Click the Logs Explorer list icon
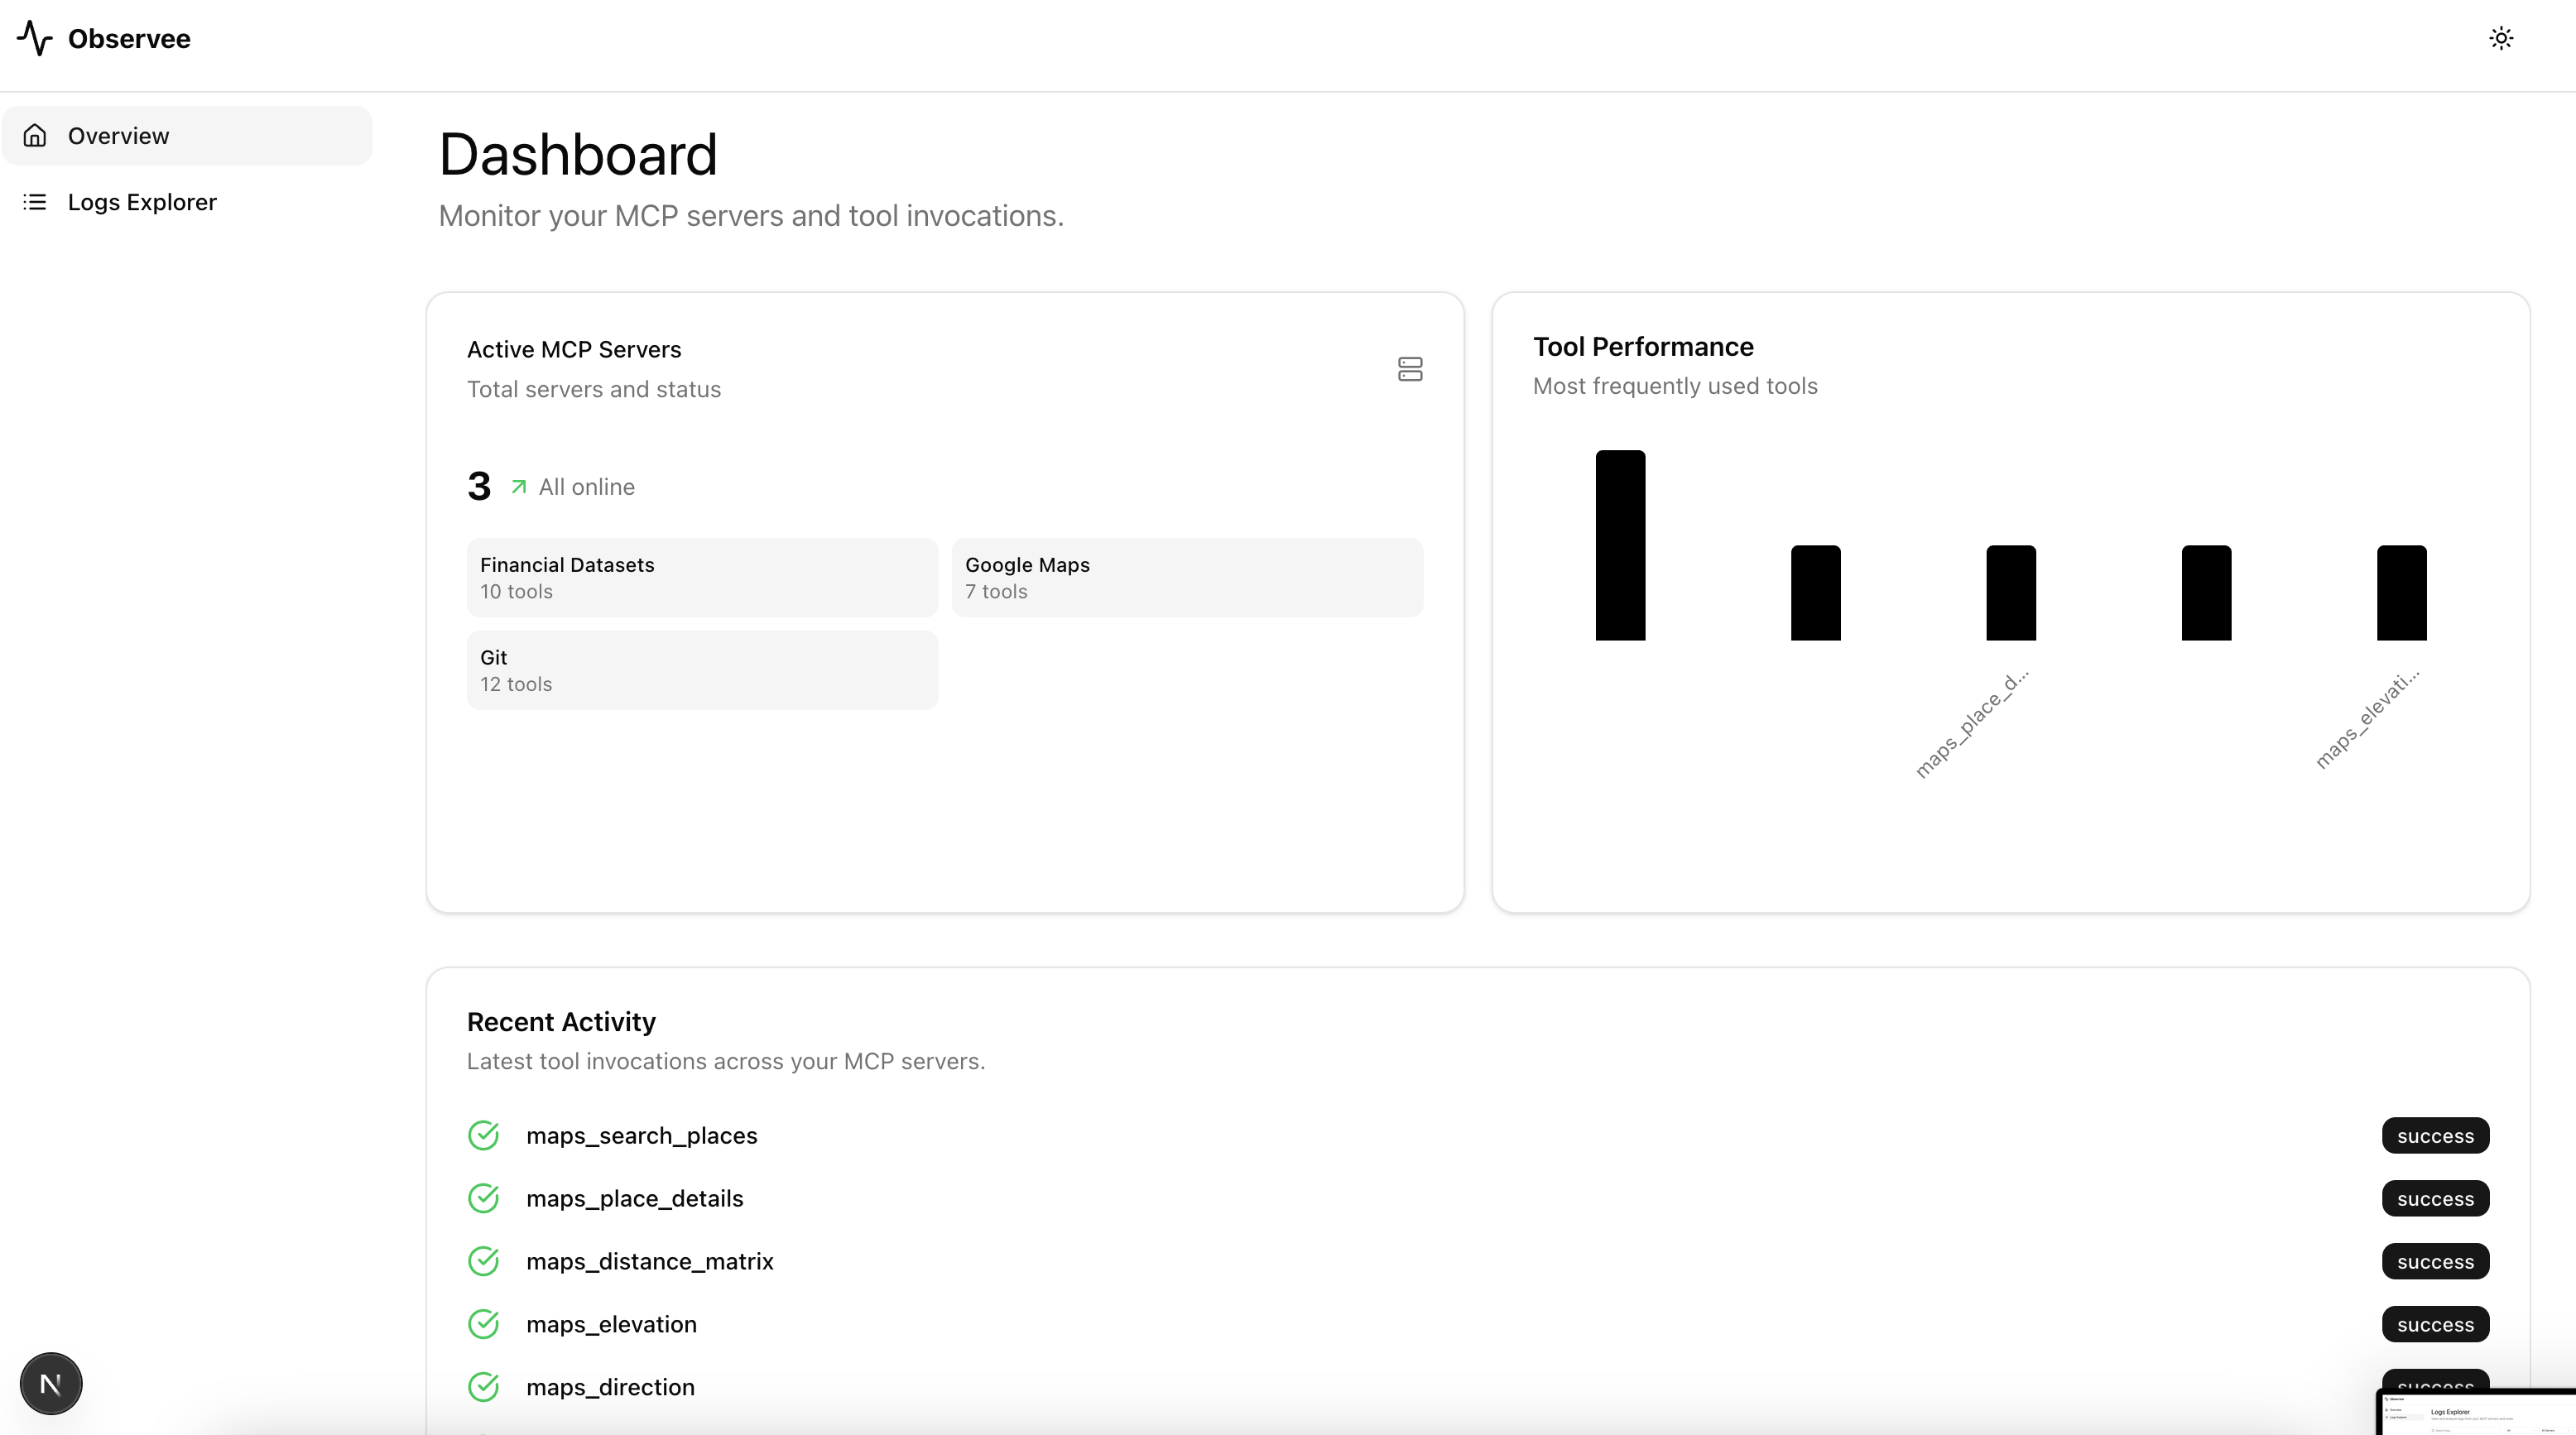The height and width of the screenshot is (1435, 2576). pos(35,202)
